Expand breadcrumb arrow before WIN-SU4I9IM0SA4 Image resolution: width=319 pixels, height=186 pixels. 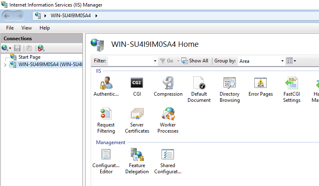coord(45,16)
